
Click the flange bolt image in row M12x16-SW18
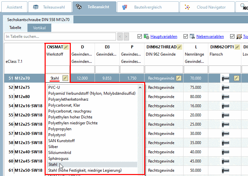click(x=226, y=106)
